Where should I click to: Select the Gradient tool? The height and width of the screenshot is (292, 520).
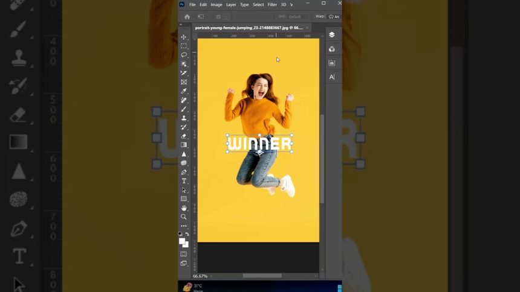(x=184, y=145)
